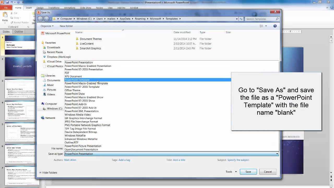Expand the Organize menu
Screen dimensions: 334x188
click(x=47, y=26)
